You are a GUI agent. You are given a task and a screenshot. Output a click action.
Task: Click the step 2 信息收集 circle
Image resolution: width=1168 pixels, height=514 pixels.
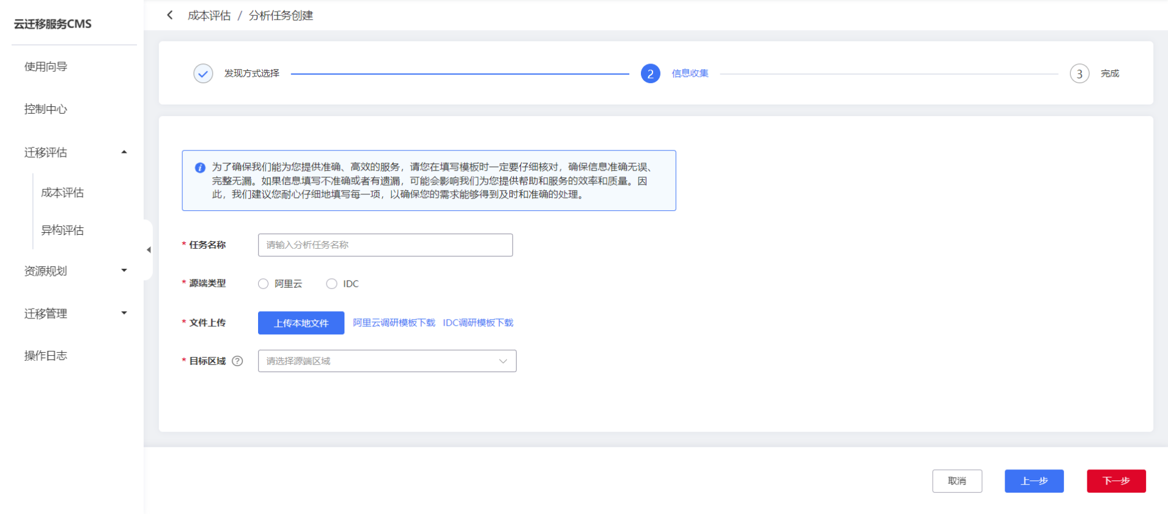point(650,73)
